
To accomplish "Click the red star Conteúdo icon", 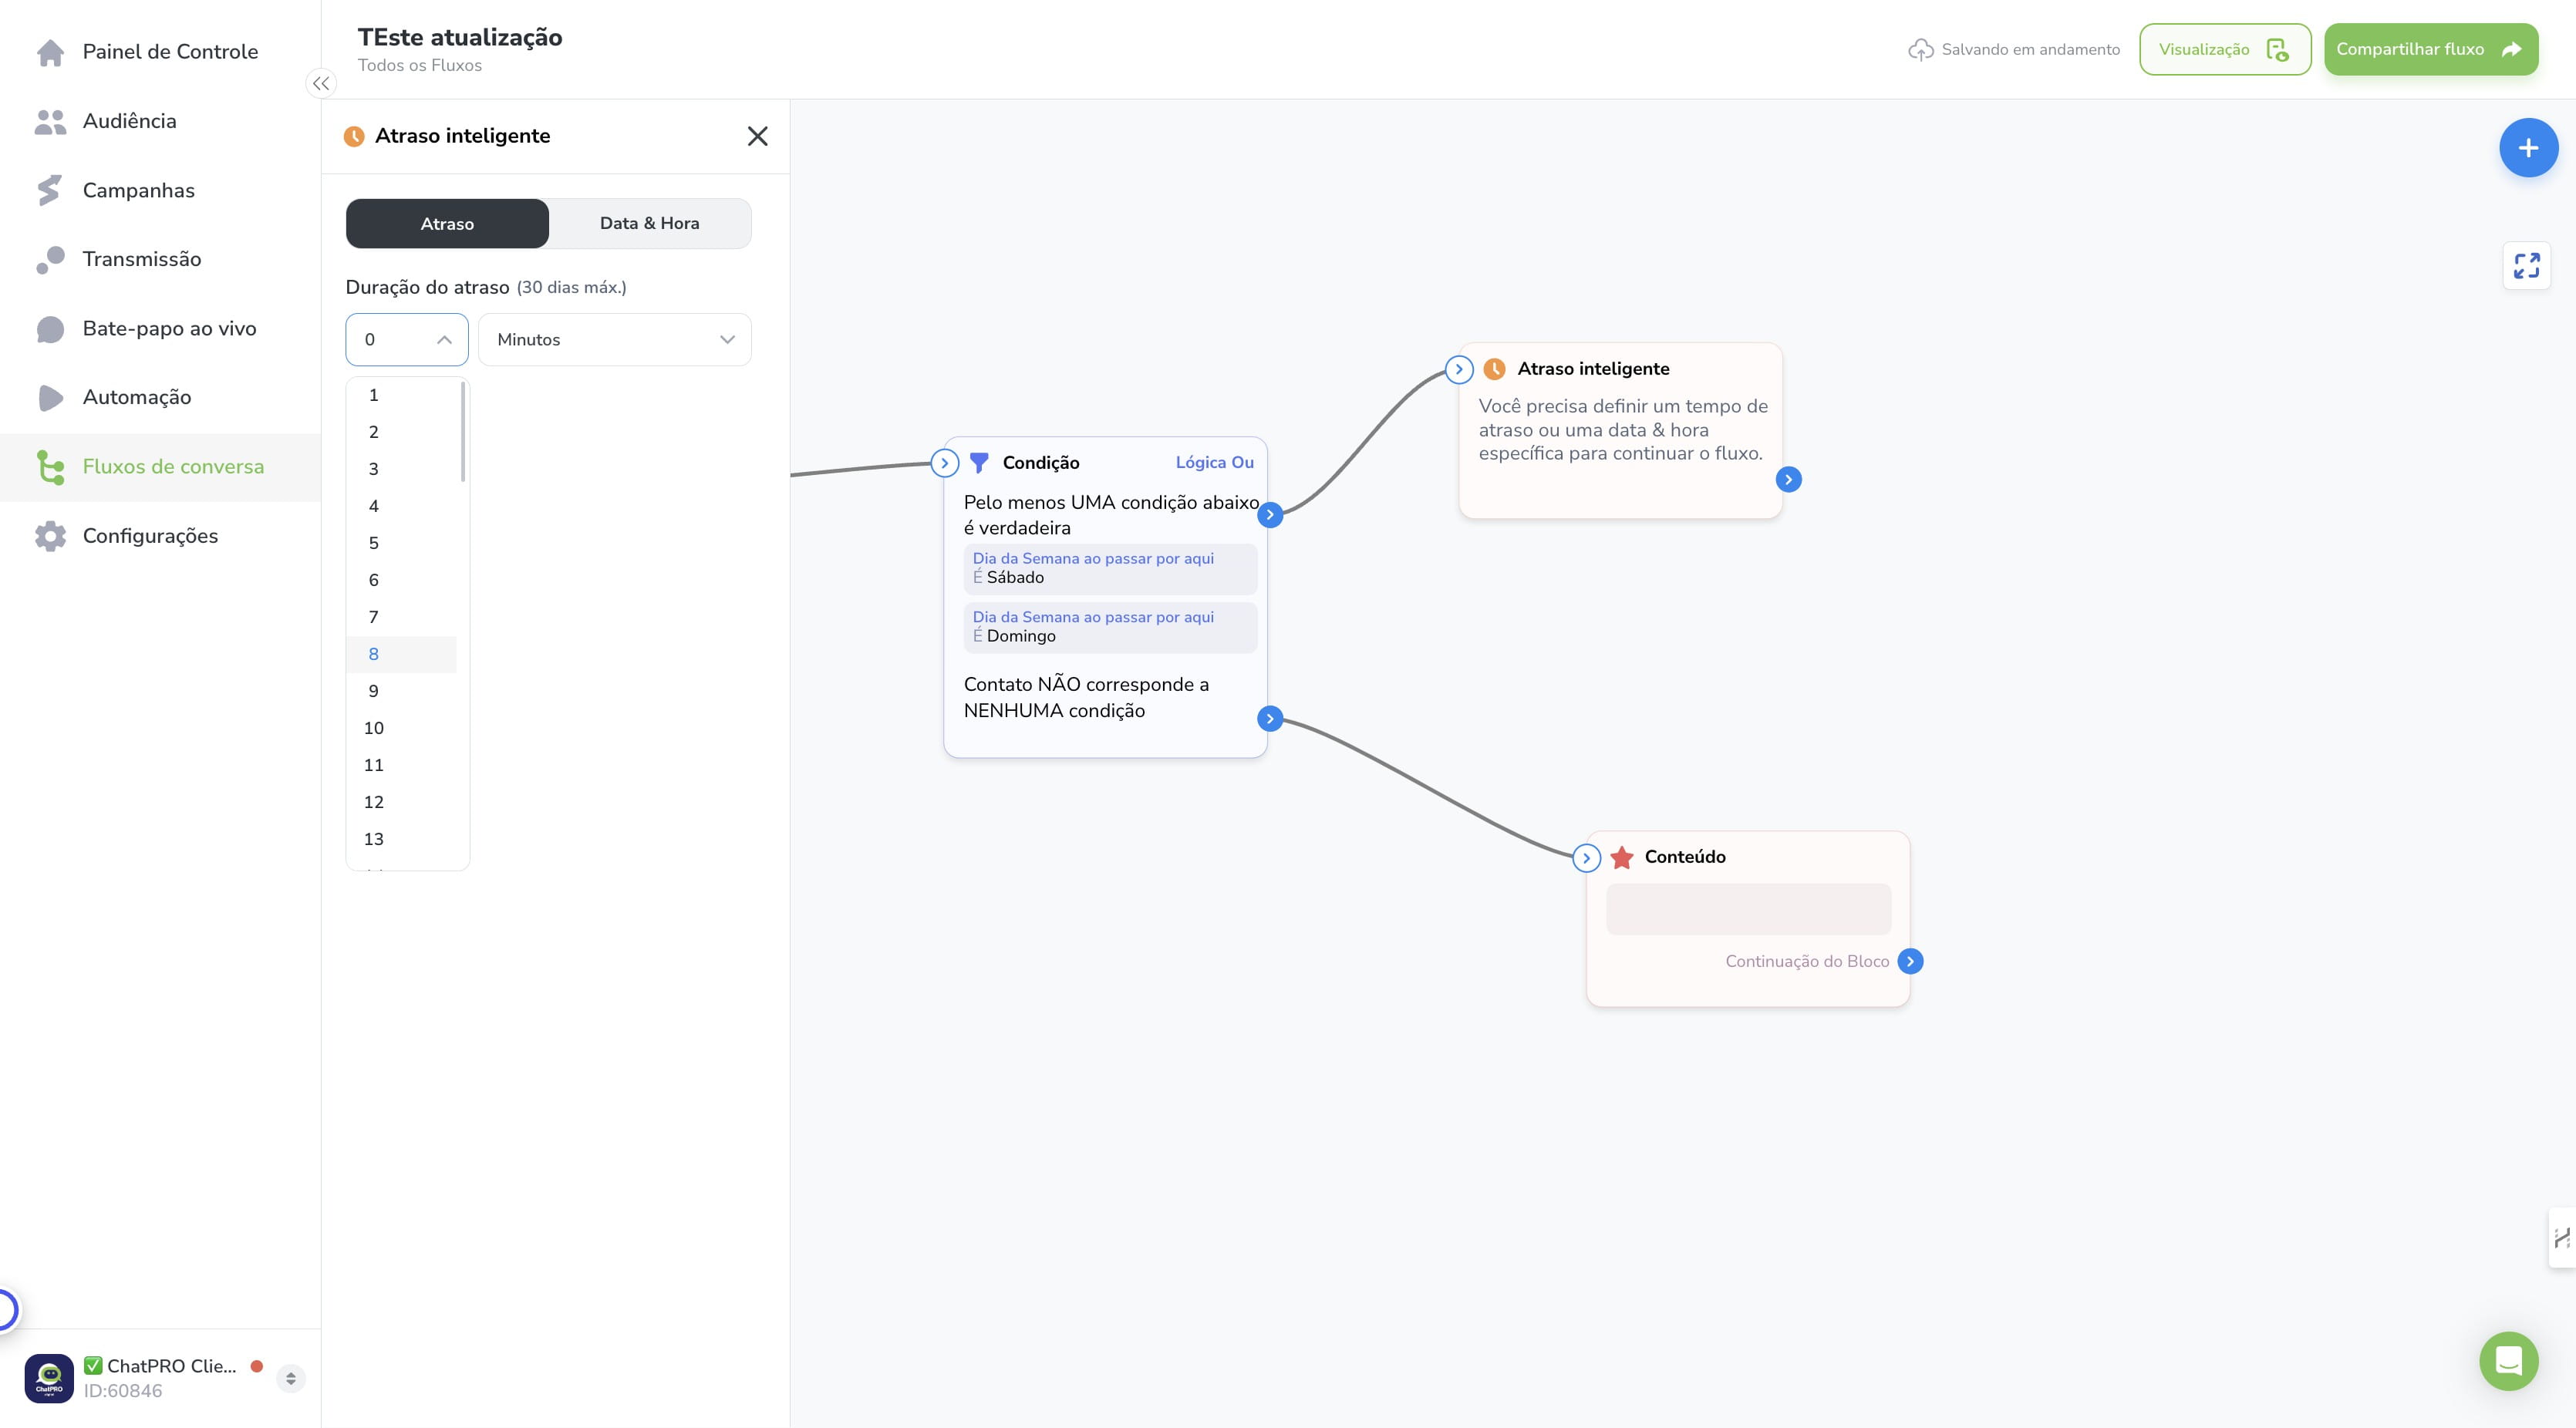I will pos(1622,857).
